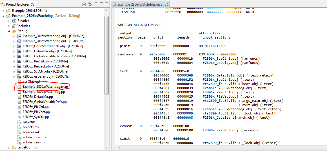Click ccsObjs.opt file icon
The height and width of the screenshot is (151, 327).
[x=19, y=82]
